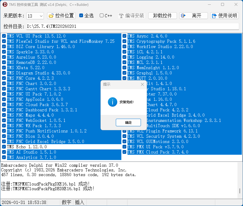This screenshot has width=243, height=206.
Task: Enable the C++ checkbox
Action: click(101, 16)
